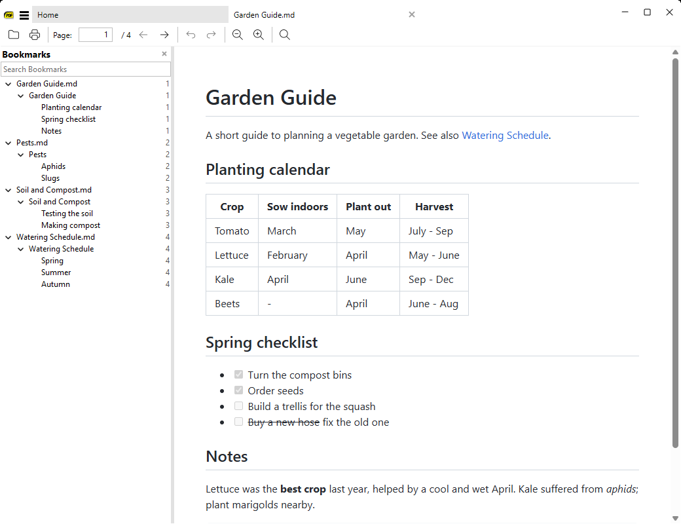Jump to Spring checklist bookmark
This screenshot has width=681, height=524.
(x=68, y=119)
